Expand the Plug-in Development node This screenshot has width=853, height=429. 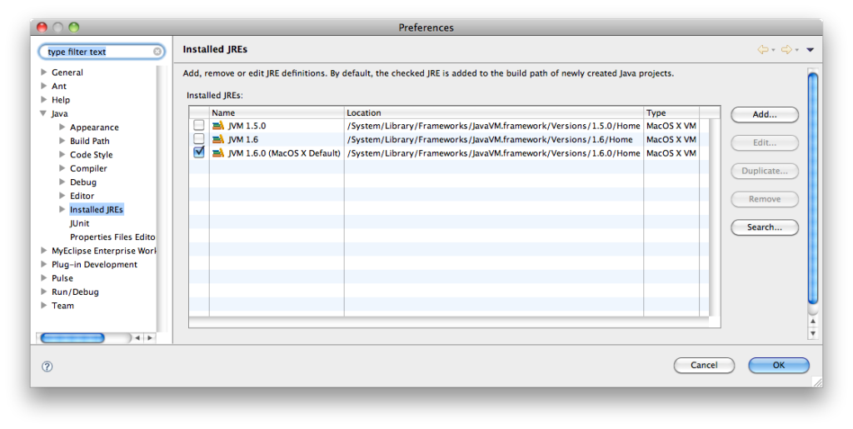(x=43, y=264)
